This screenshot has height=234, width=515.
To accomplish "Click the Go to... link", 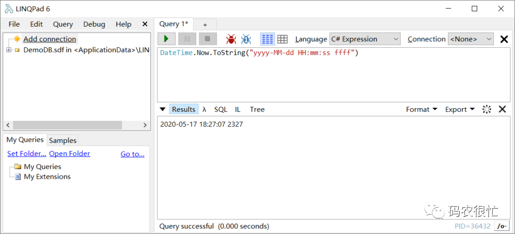I will (x=133, y=154).
